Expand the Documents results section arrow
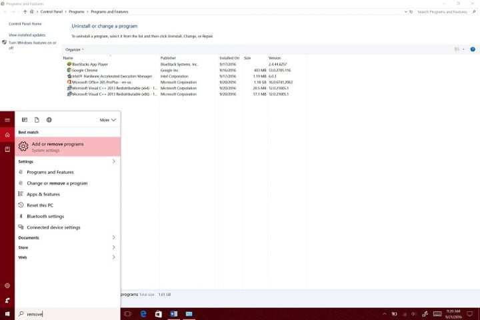This screenshot has width=480, height=320. click(113, 237)
